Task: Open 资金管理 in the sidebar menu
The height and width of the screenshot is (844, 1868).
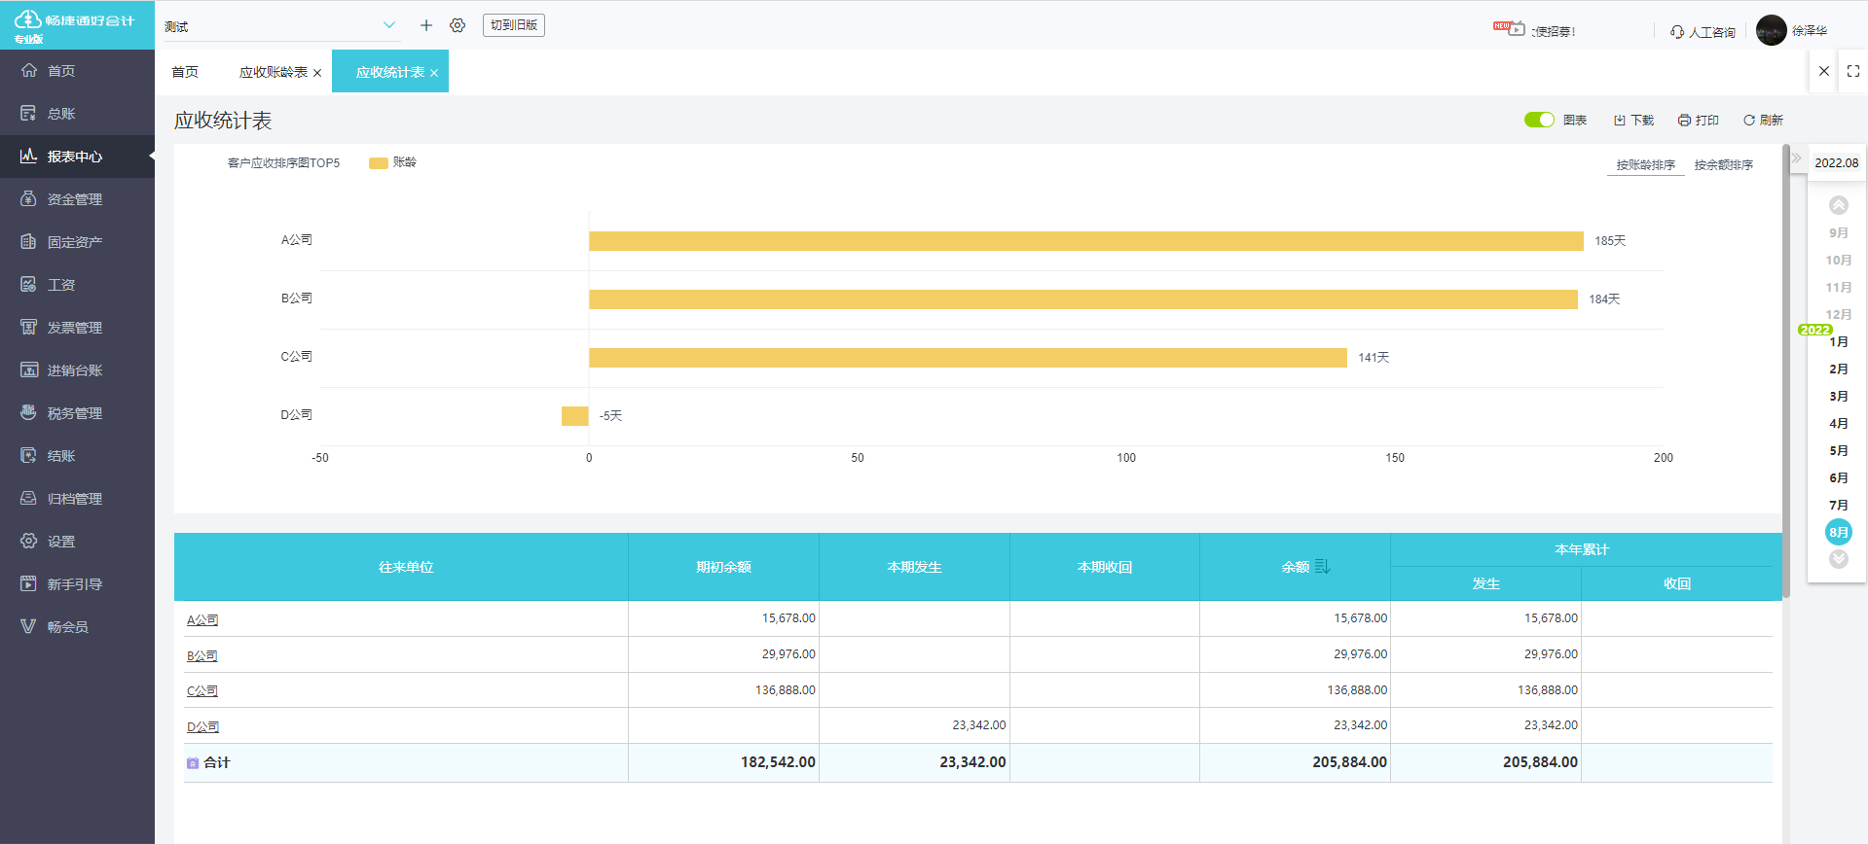Action: click(x=75, y=199)
